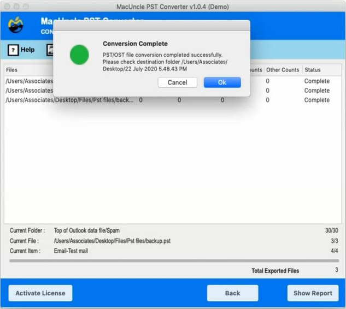The height and width of the screenshot is (309, 346).
Task: Click the Activate License button
Action: coord(40,293)
